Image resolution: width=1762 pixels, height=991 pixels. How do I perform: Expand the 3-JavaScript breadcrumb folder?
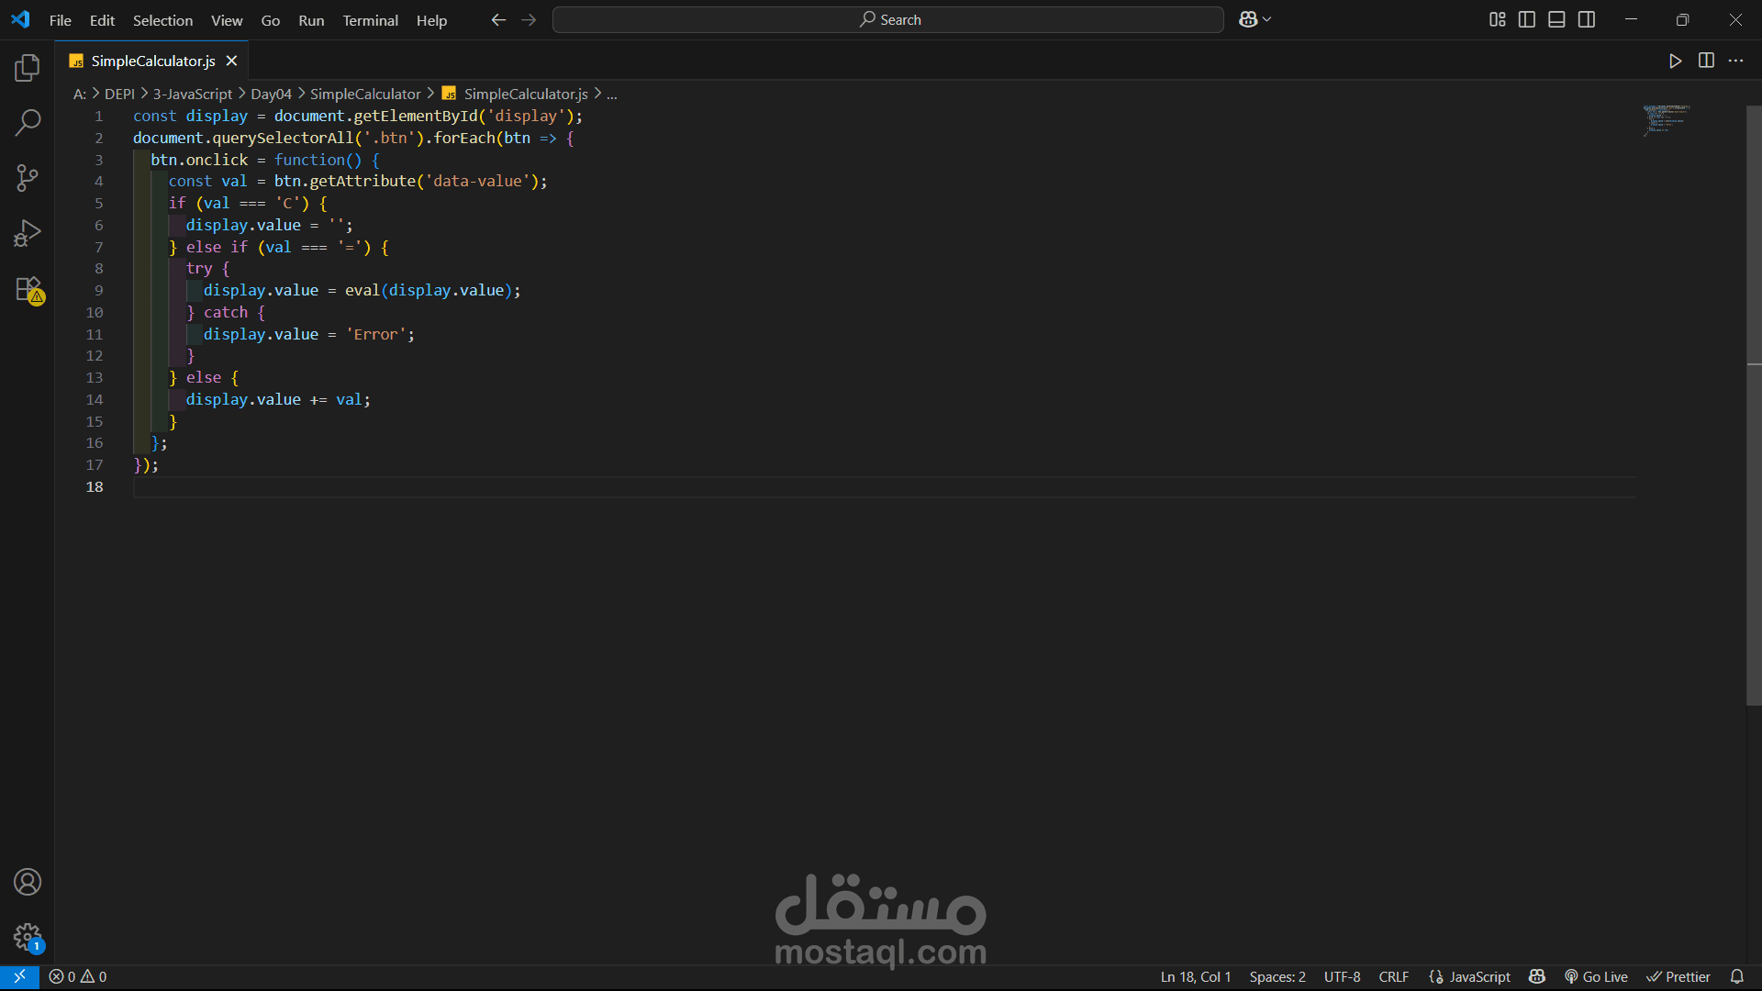(193, 94)
